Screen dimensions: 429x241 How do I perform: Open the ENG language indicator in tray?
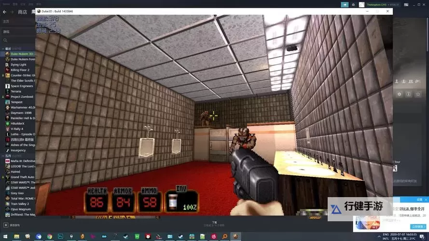(386, 235)
